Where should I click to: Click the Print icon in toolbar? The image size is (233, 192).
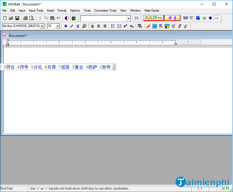pos(26,18)
